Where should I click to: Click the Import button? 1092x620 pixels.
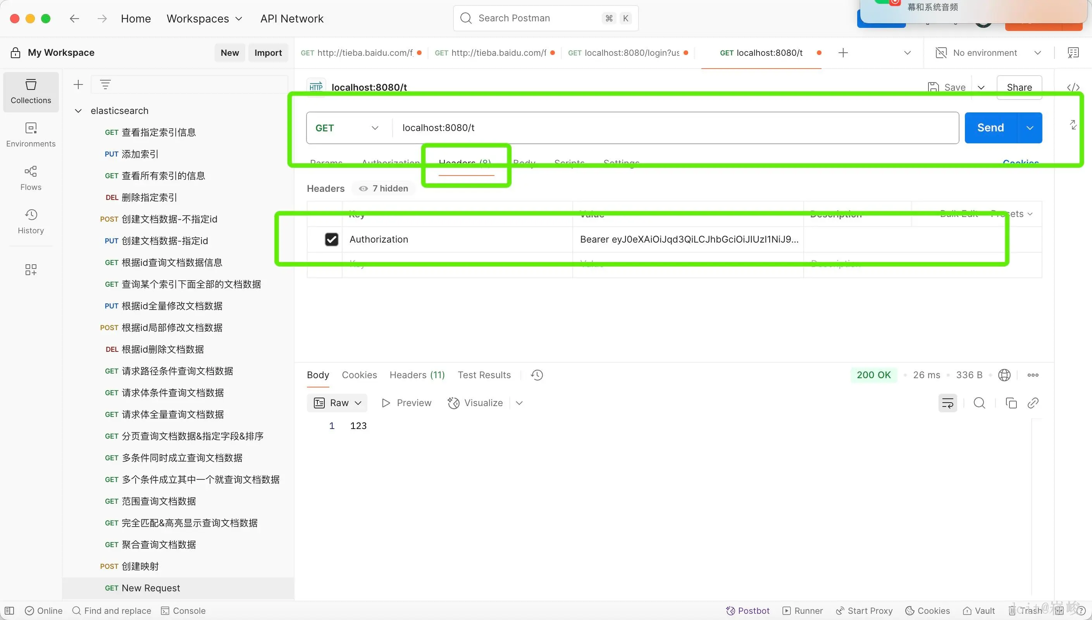point(268,53)
